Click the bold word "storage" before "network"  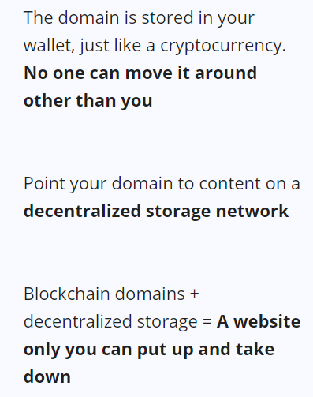coord(178,212)
